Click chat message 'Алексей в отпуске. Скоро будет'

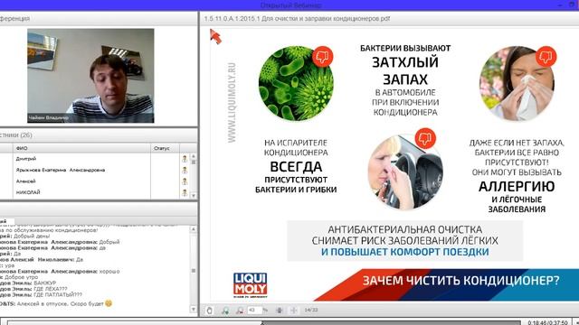coord(61,304)
